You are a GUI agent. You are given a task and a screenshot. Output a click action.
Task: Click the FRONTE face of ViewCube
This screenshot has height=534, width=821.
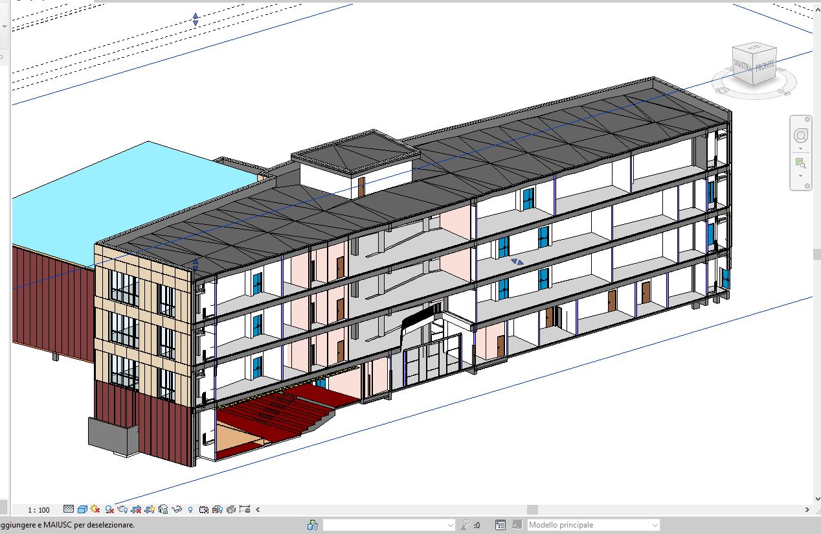(x=765, y=65)
